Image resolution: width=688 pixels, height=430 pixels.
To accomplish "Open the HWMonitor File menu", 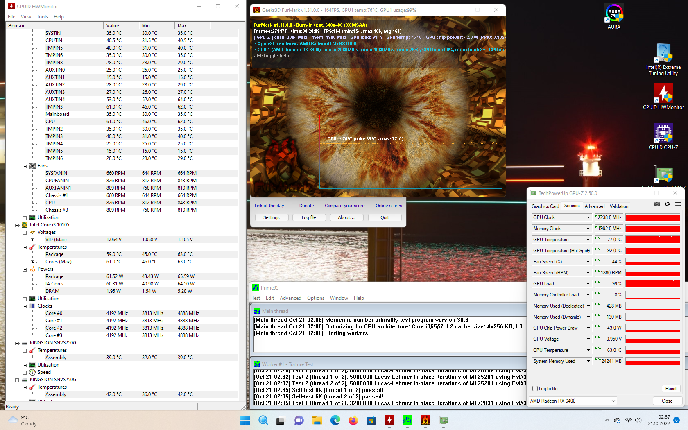I will pos(11,17).
